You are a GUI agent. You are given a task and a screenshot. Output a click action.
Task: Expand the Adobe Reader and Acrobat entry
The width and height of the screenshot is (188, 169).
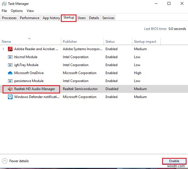point(3,49)
